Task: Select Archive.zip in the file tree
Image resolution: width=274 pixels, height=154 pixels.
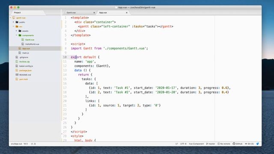Action: 24,62
